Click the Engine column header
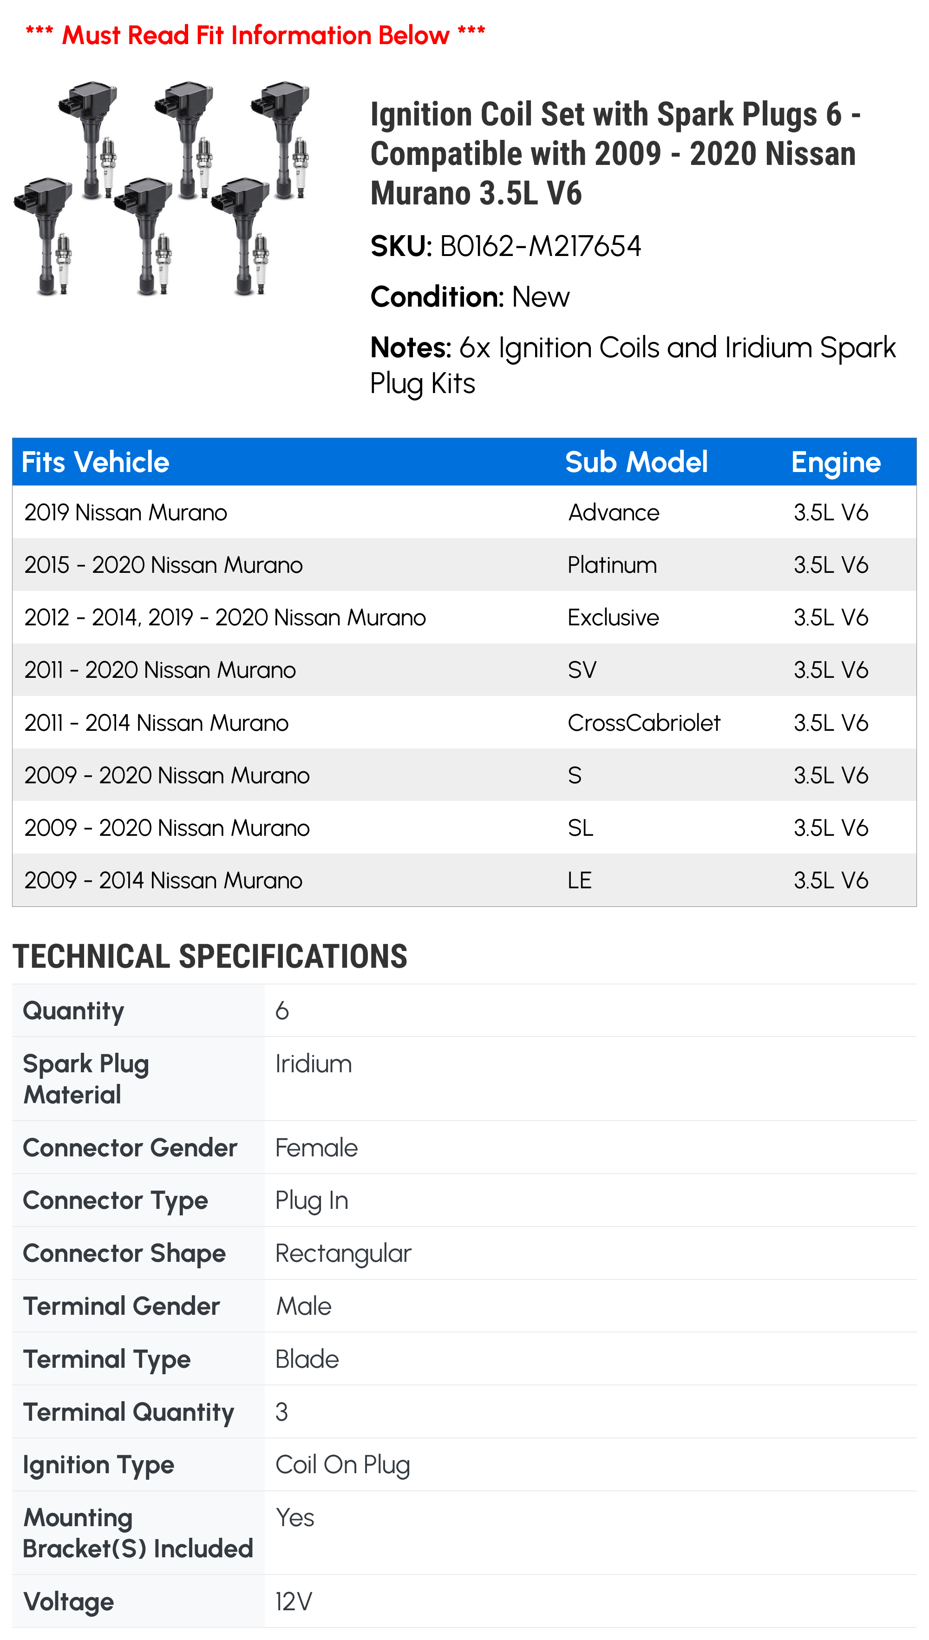 (x=836, y=462)
